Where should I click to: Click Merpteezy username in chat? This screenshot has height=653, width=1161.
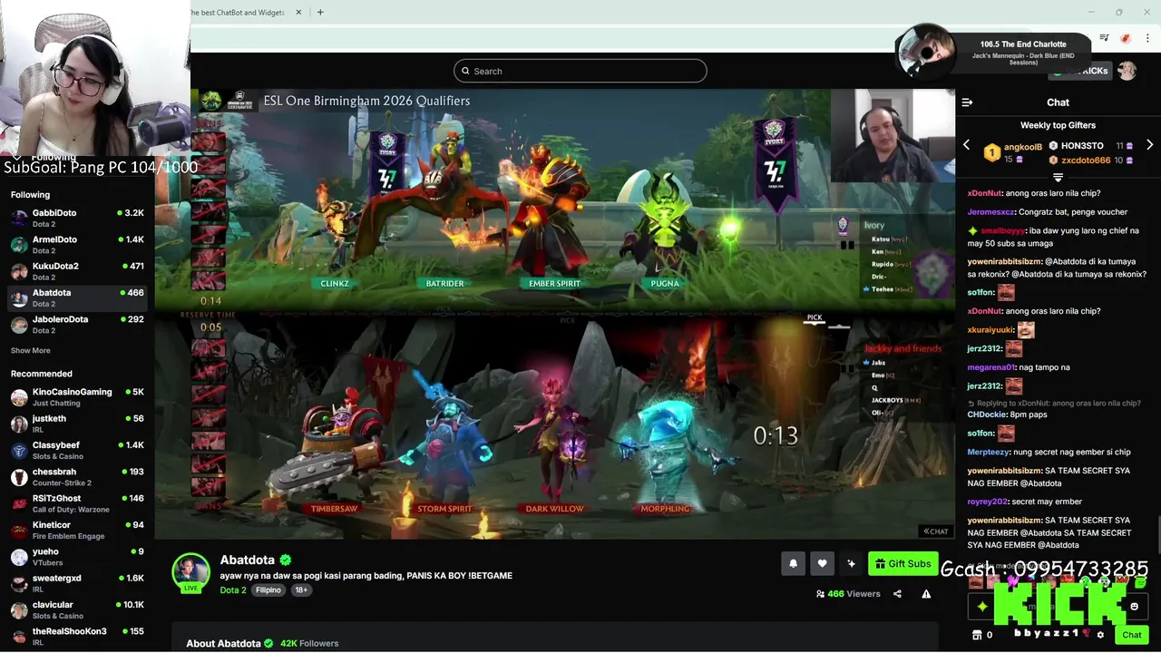pyautogui.click(x=990, y=452)
